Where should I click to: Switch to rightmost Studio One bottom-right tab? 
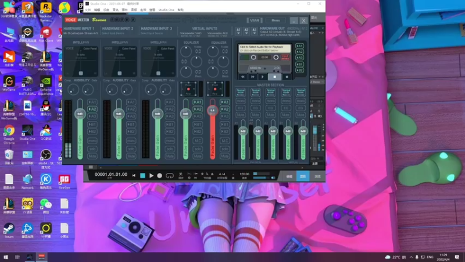point(317,176)
